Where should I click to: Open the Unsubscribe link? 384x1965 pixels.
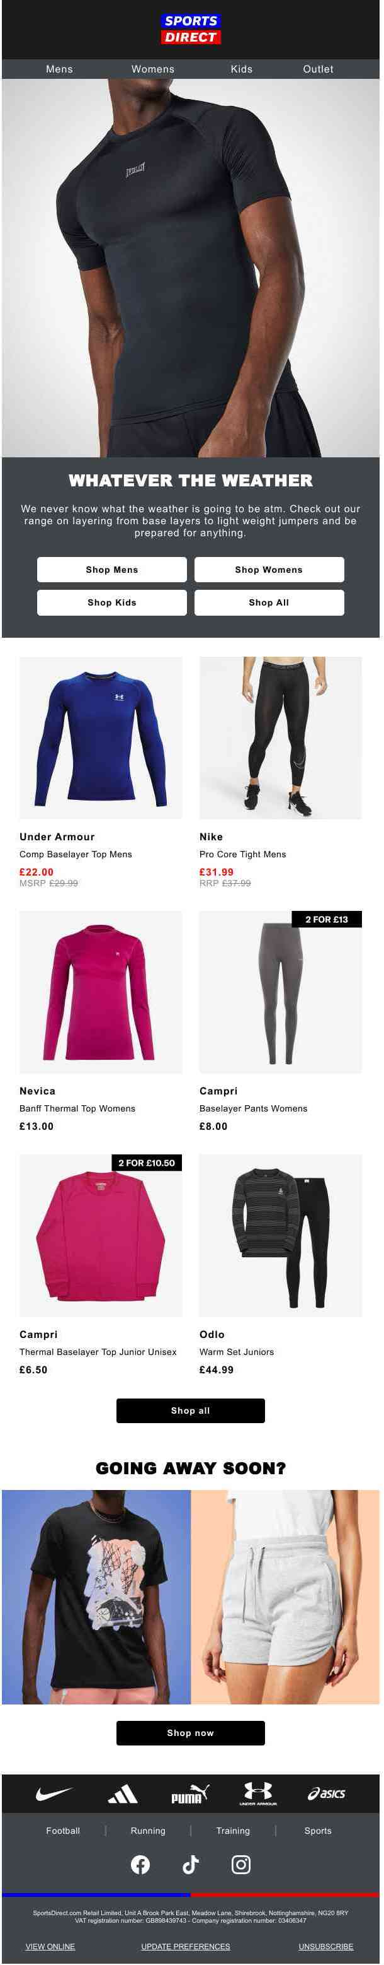pos(326,1947)
